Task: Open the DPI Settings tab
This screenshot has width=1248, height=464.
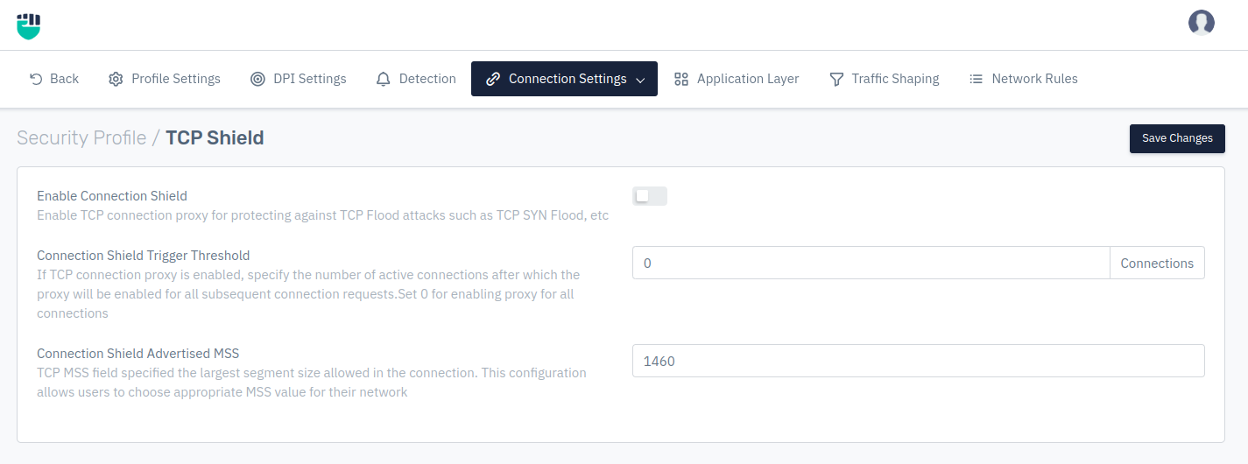Action: 299,79
